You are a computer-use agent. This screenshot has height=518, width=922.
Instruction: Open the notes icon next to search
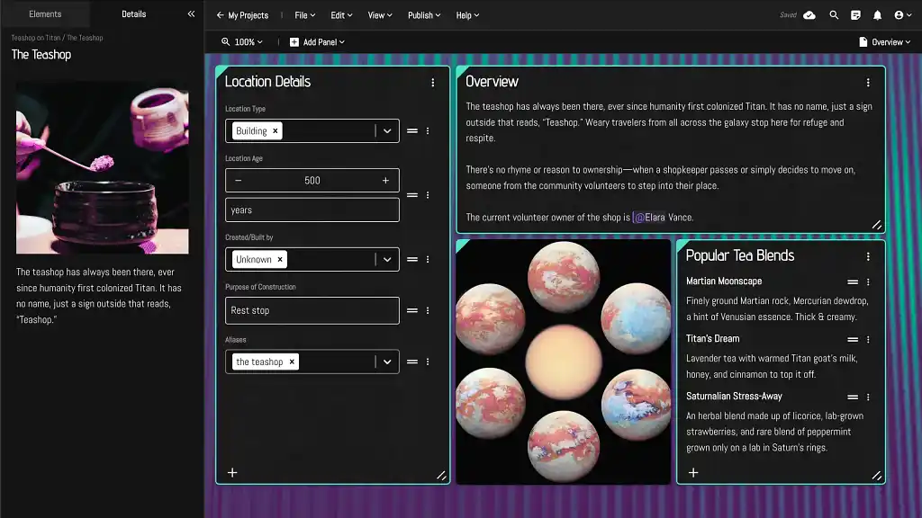pyautogui.click(x=855, y=15)
